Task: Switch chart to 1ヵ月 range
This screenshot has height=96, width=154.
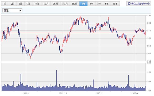Action: point(46,4)
